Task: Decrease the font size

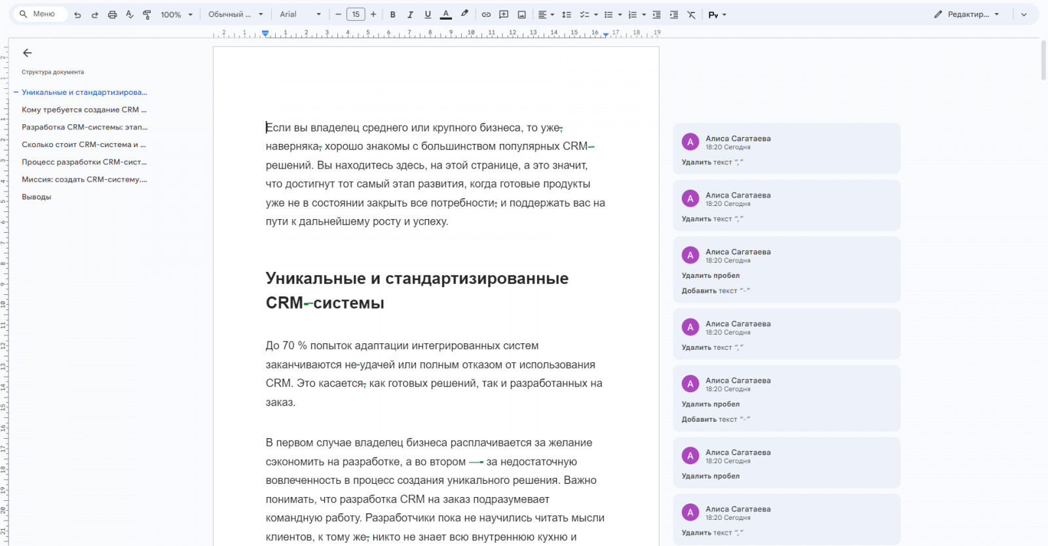Action: tap(338, 14)
